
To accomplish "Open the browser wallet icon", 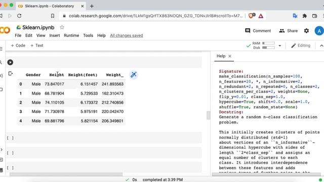I will (x=314, y=16).
